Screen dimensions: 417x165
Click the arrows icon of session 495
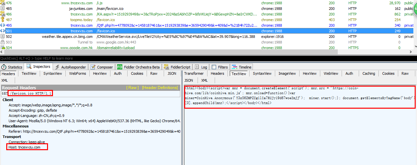(x=3, y=25)
